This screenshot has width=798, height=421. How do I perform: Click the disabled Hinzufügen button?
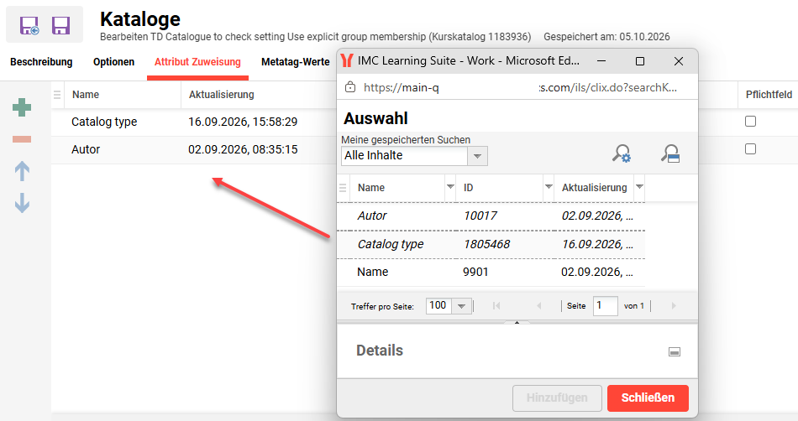click(x=557, y=398)
